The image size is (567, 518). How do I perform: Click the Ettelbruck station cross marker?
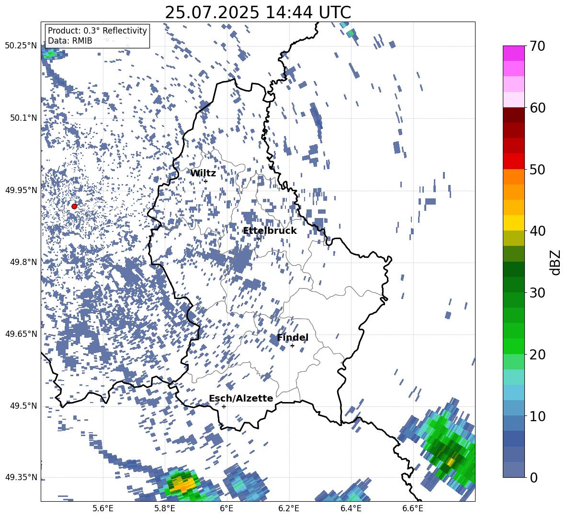click(x=258, y=239)
